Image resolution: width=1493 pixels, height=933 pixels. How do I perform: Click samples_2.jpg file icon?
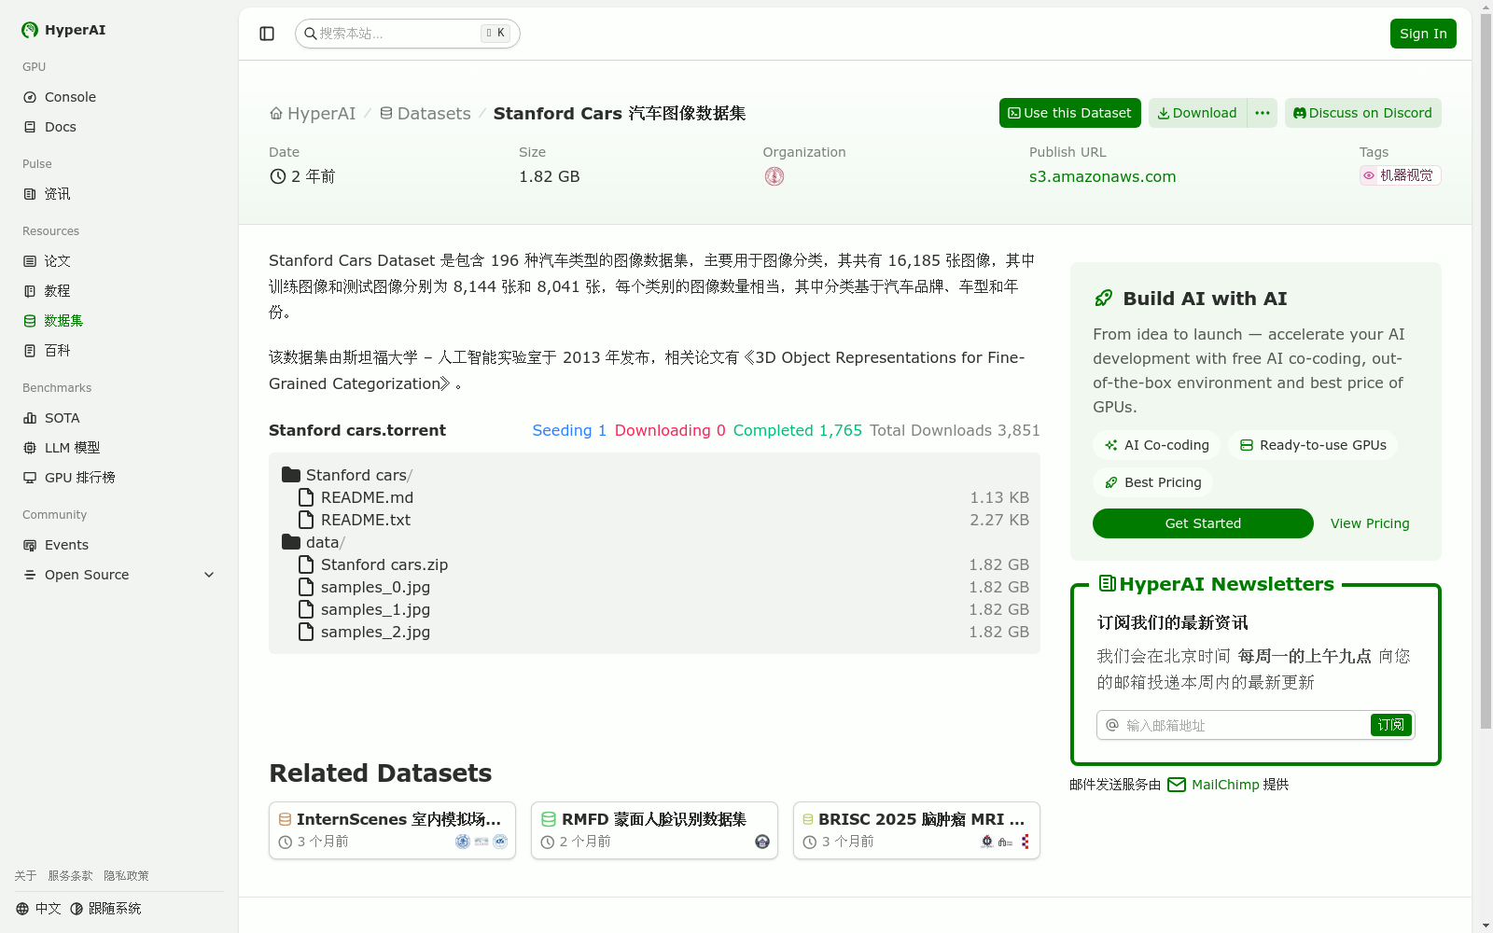point(306,632)
